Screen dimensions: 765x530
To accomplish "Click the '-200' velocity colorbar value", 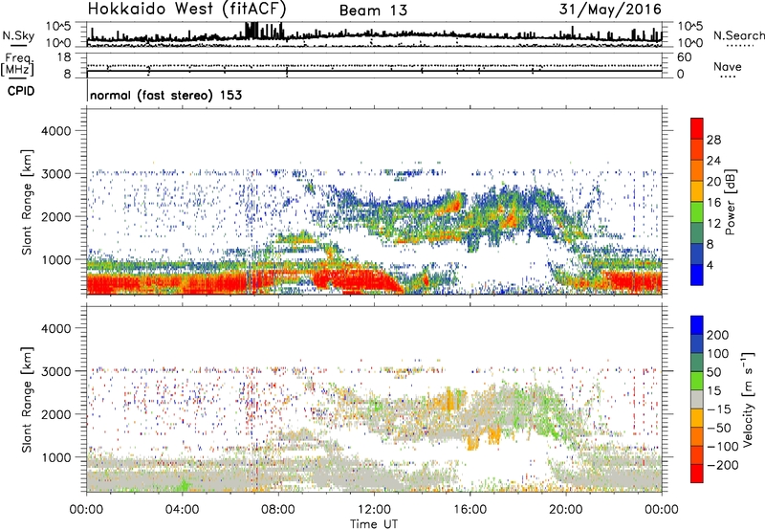I will (723, 465).
